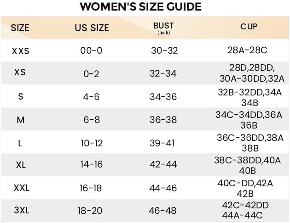
Task: Click the BUST (Inch) column header
Action: (x=163, y=28)
